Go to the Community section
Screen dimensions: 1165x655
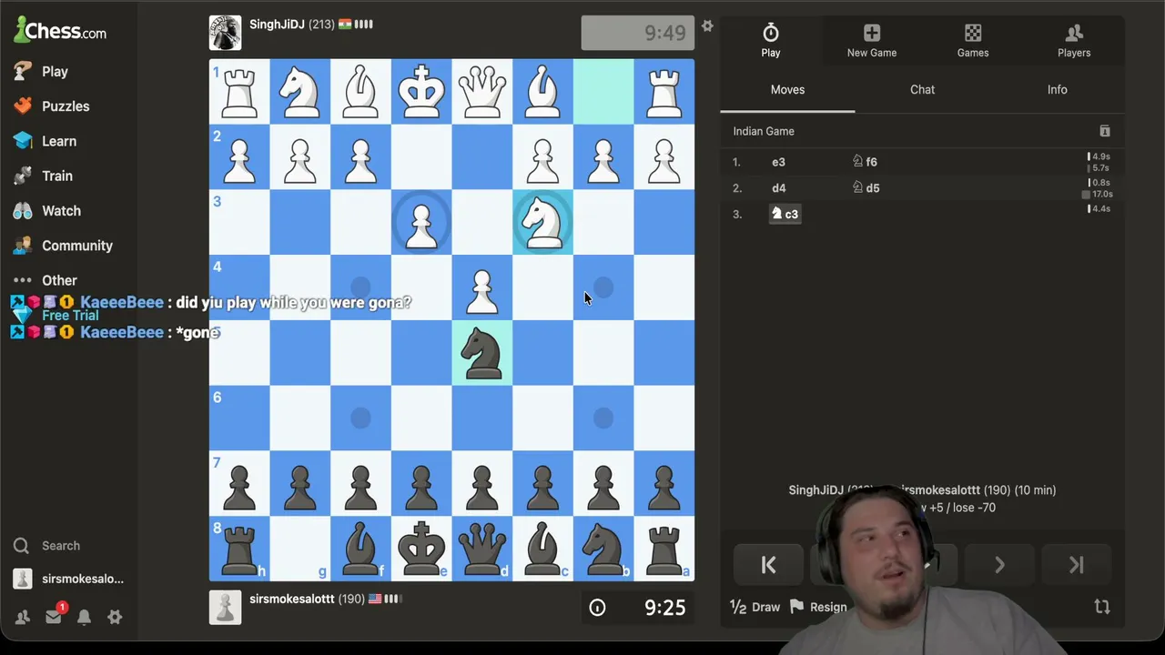tap(64, 246)
